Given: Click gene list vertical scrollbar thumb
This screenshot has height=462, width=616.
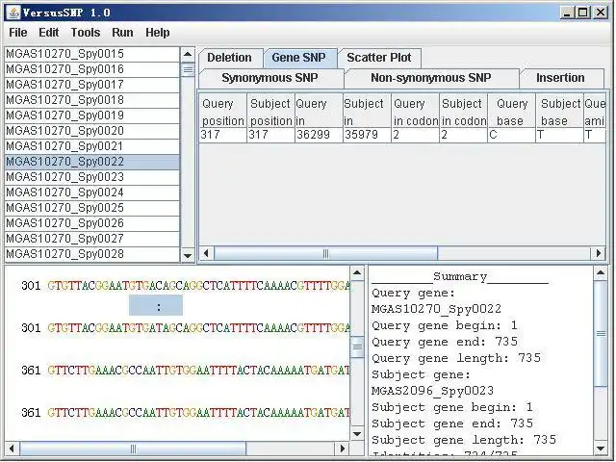Looking at the screenshot, I should [x=188, y=70].
